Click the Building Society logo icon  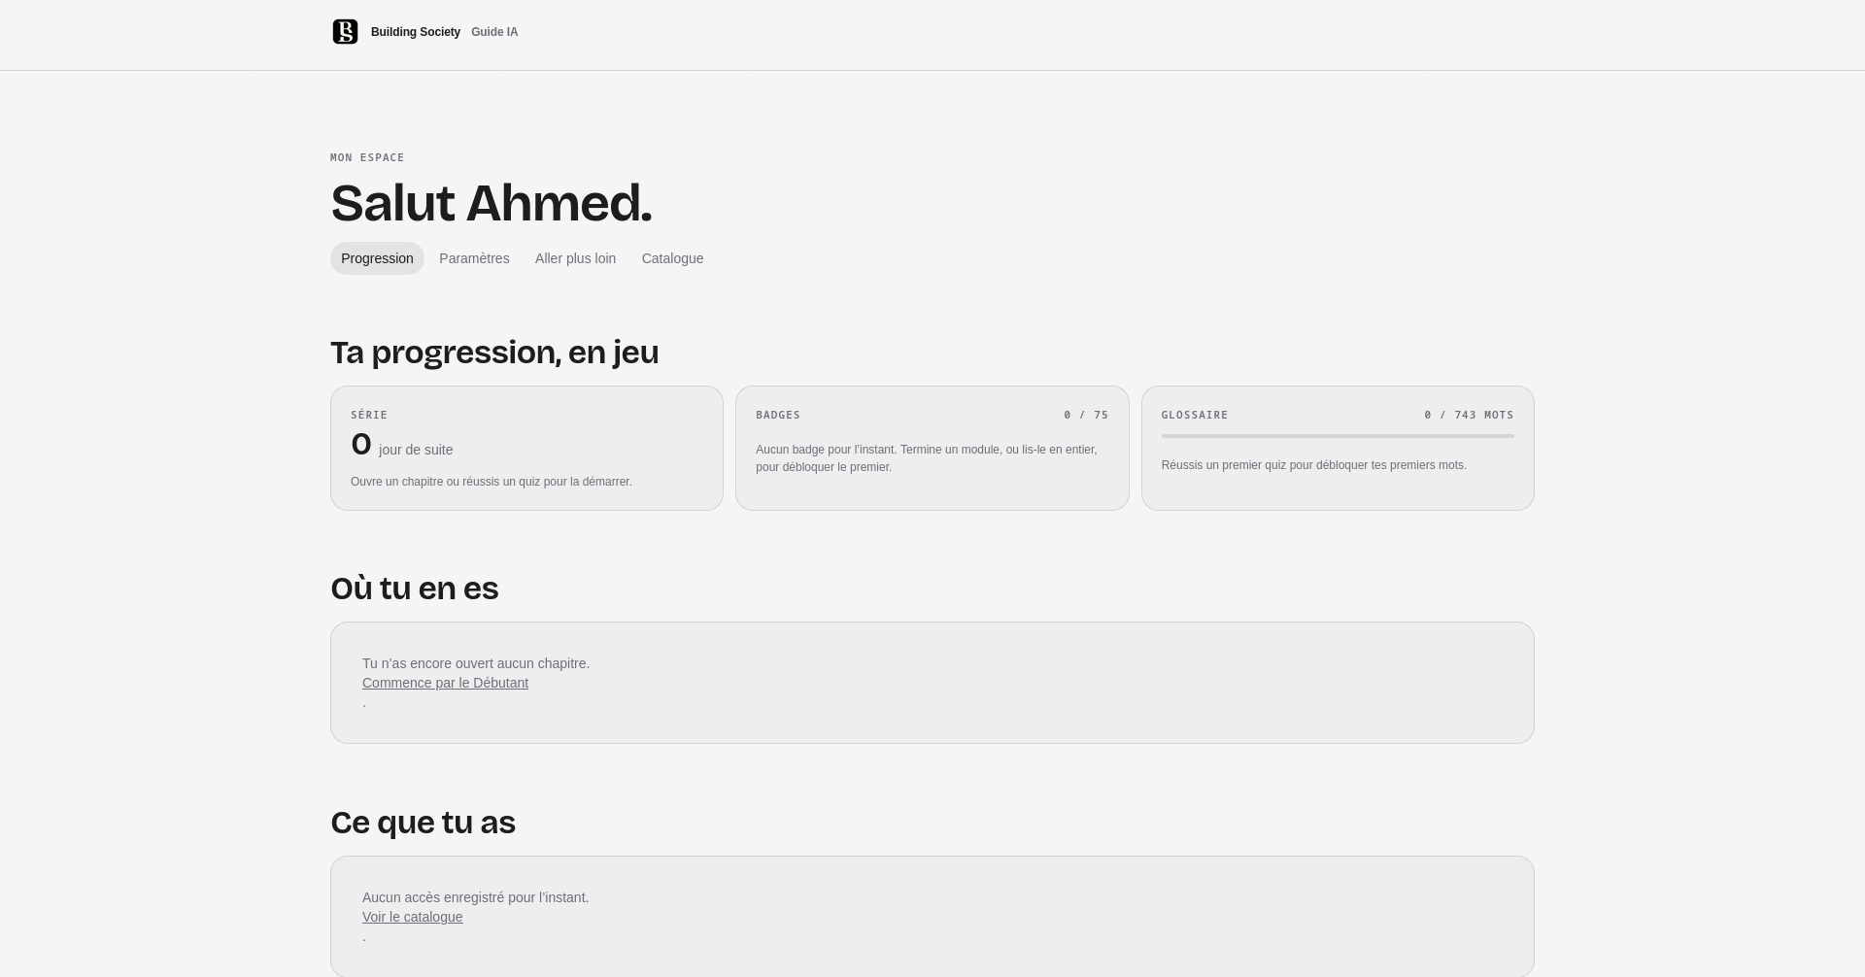pos(345,32)
